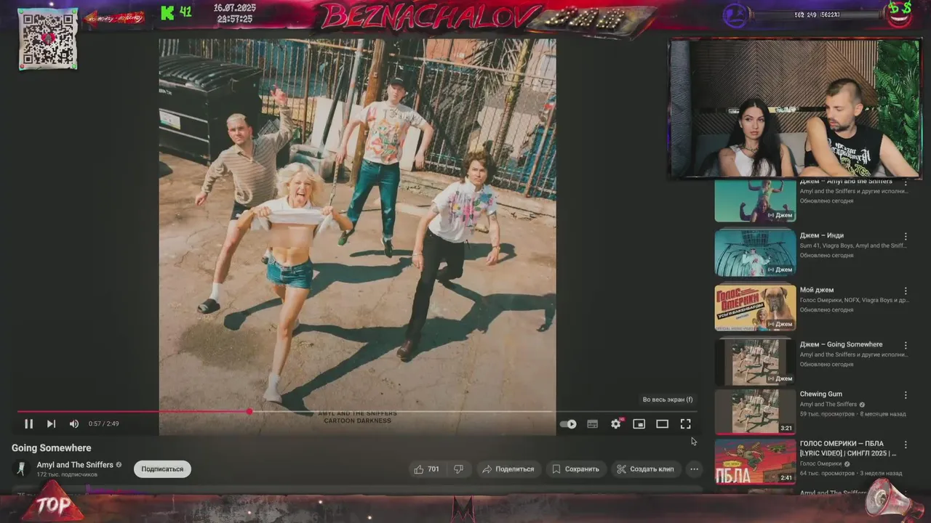The image size is (931, 523).
Task: Open miniplayer mode
Action: click(x=639, y=423)
